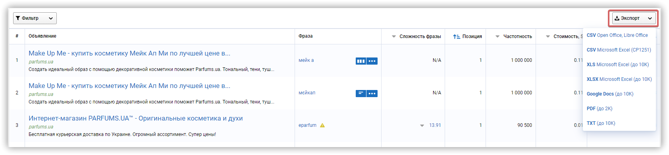
Task: Choose TXT (до 10K) export option
Action: pyautogui.click(x=601, y=123)
